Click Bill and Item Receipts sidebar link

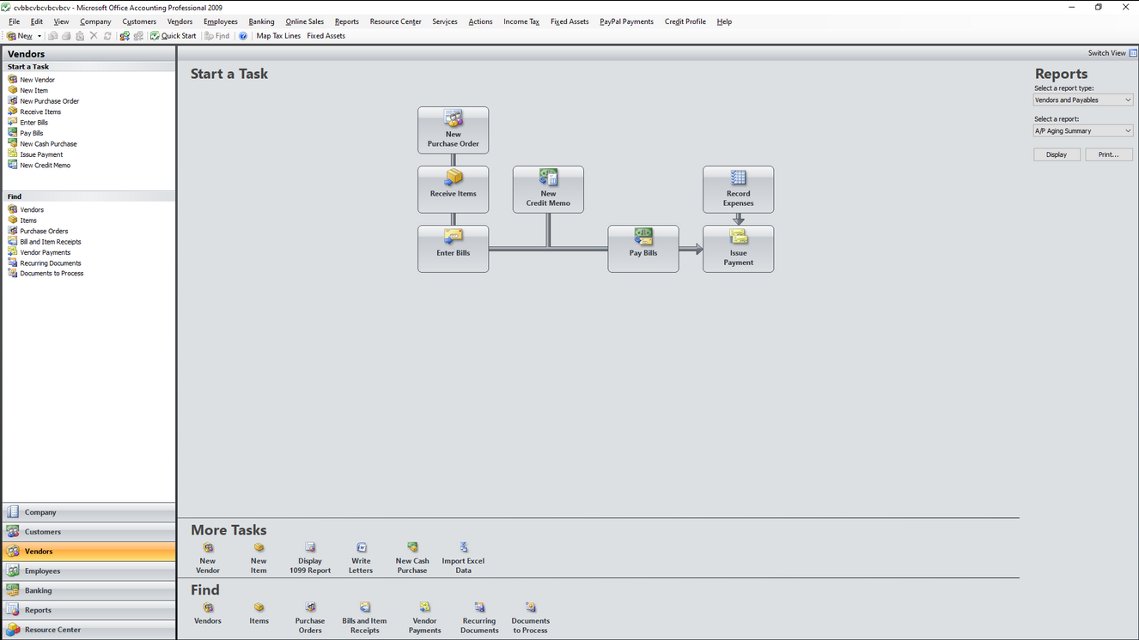(x=50, y=242)
